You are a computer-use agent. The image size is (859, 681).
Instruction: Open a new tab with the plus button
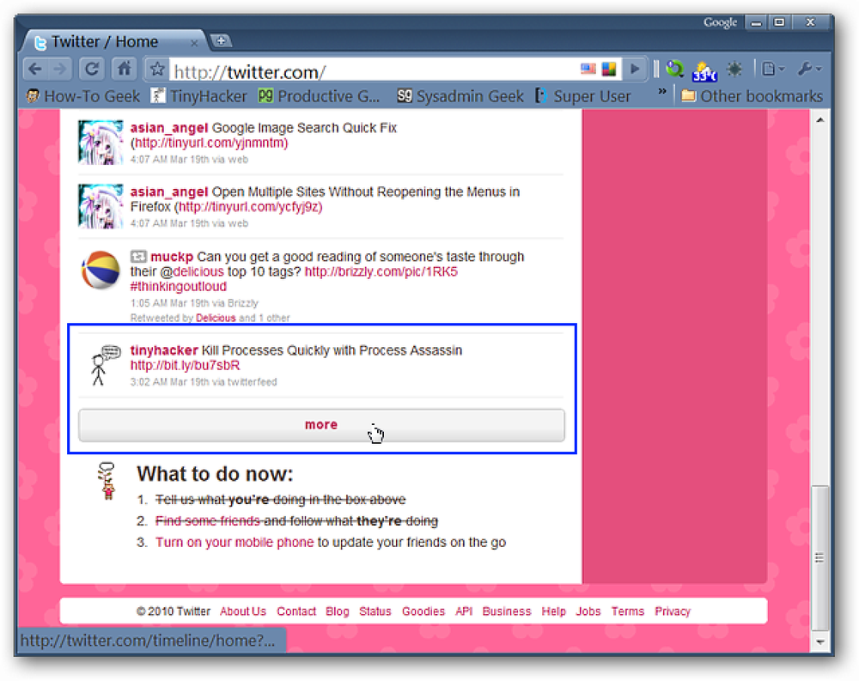221,40
